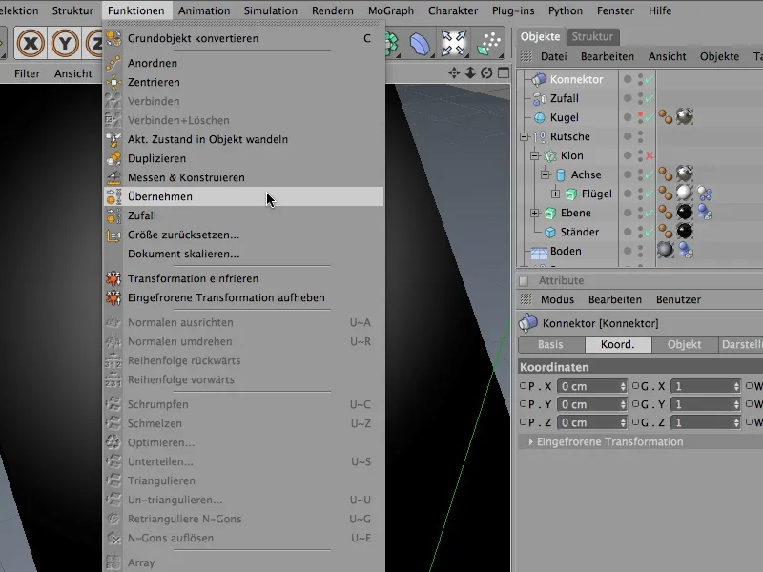763x572 pixels.
Task: Toggle the Y axis lock icon
Action: [65, 43]
